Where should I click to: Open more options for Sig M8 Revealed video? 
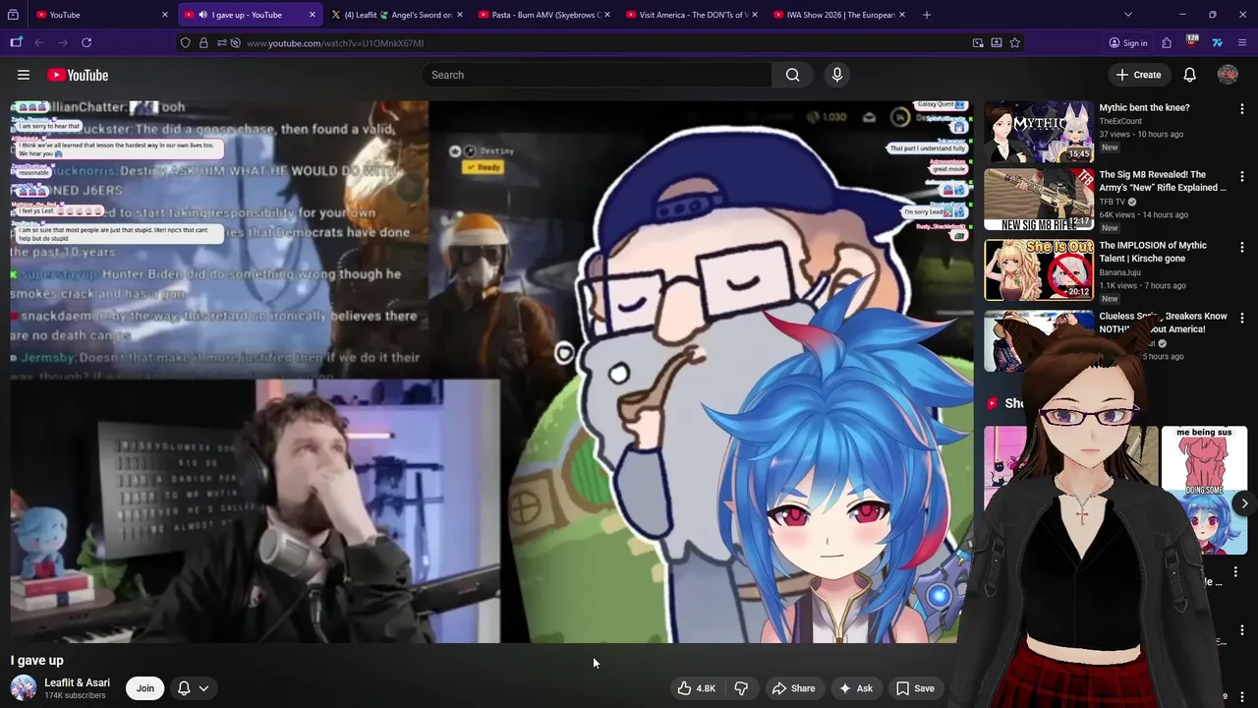coord(1242,177)
